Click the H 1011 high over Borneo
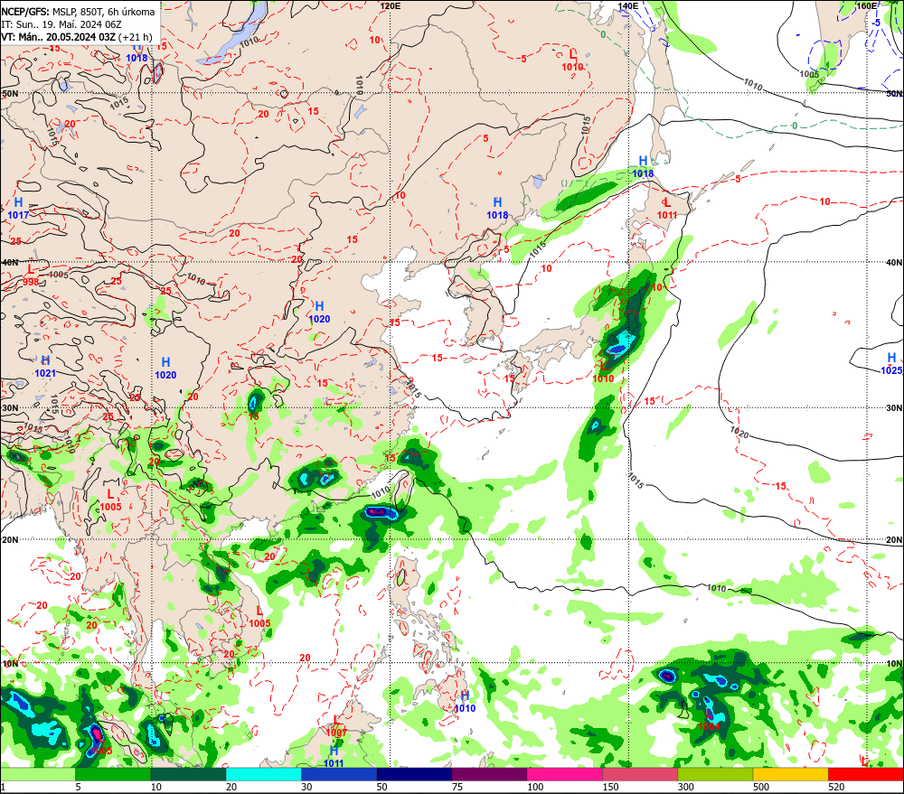Screen dimensions: 904x794 coord(334,757)
